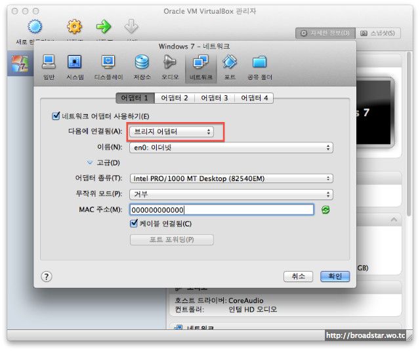
Task: Open the 포트 settings icon
Action: [x=230, y=67]
